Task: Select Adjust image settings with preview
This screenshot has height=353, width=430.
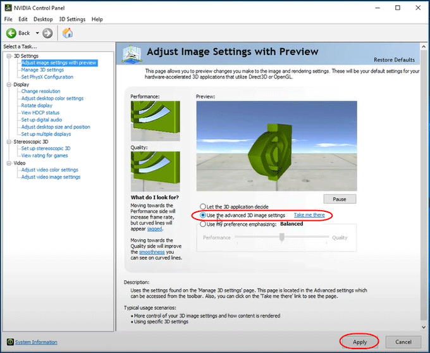Action: (59, 63)
